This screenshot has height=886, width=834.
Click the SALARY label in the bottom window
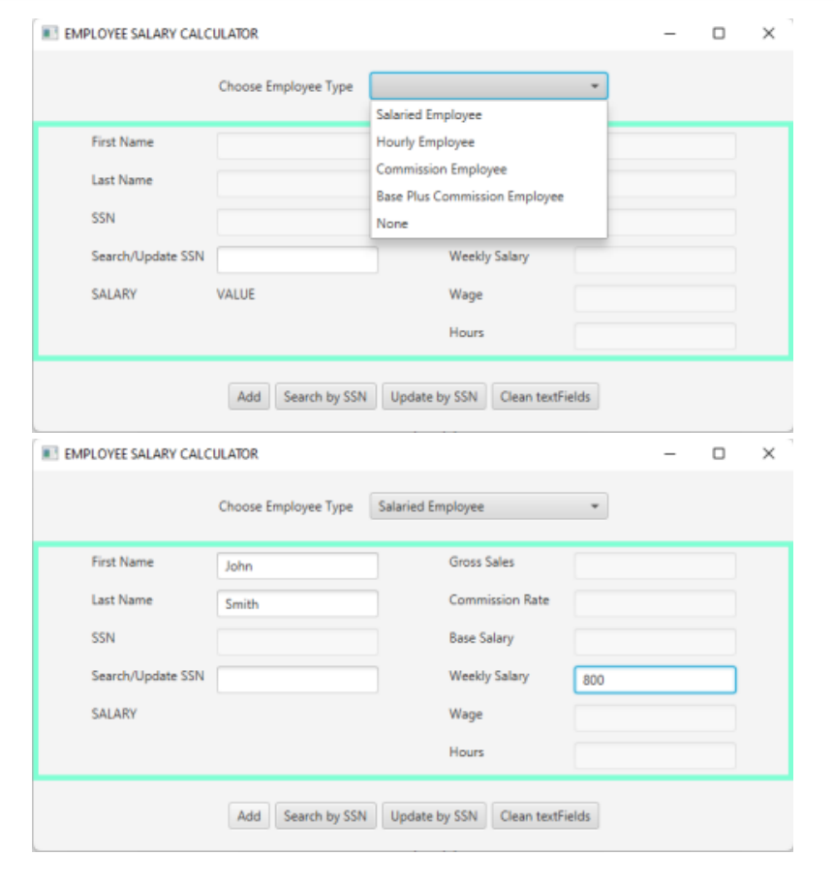114,714
